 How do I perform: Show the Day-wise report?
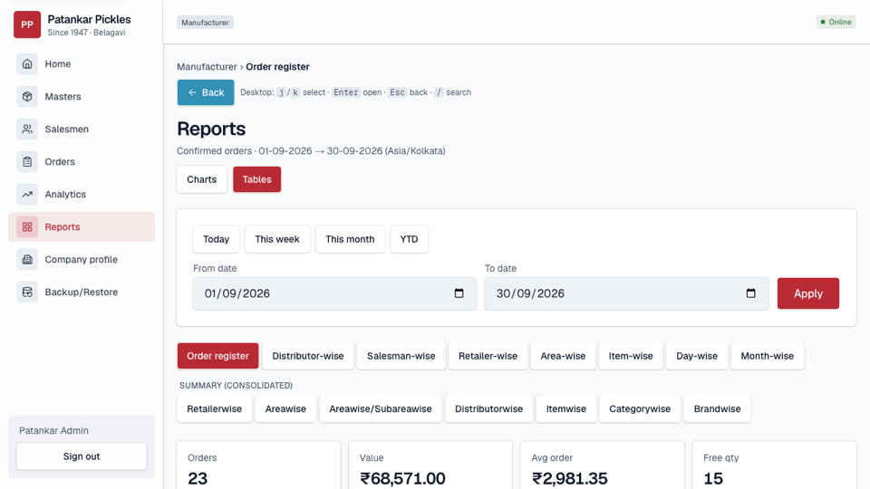point(697,356)
